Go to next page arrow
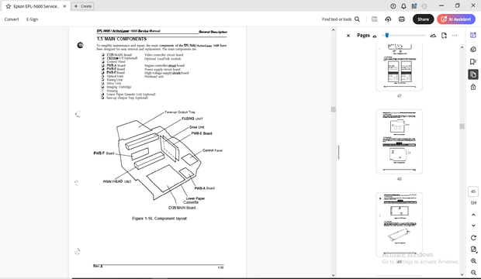The image size is (481, 279). [x=473, y=226]
